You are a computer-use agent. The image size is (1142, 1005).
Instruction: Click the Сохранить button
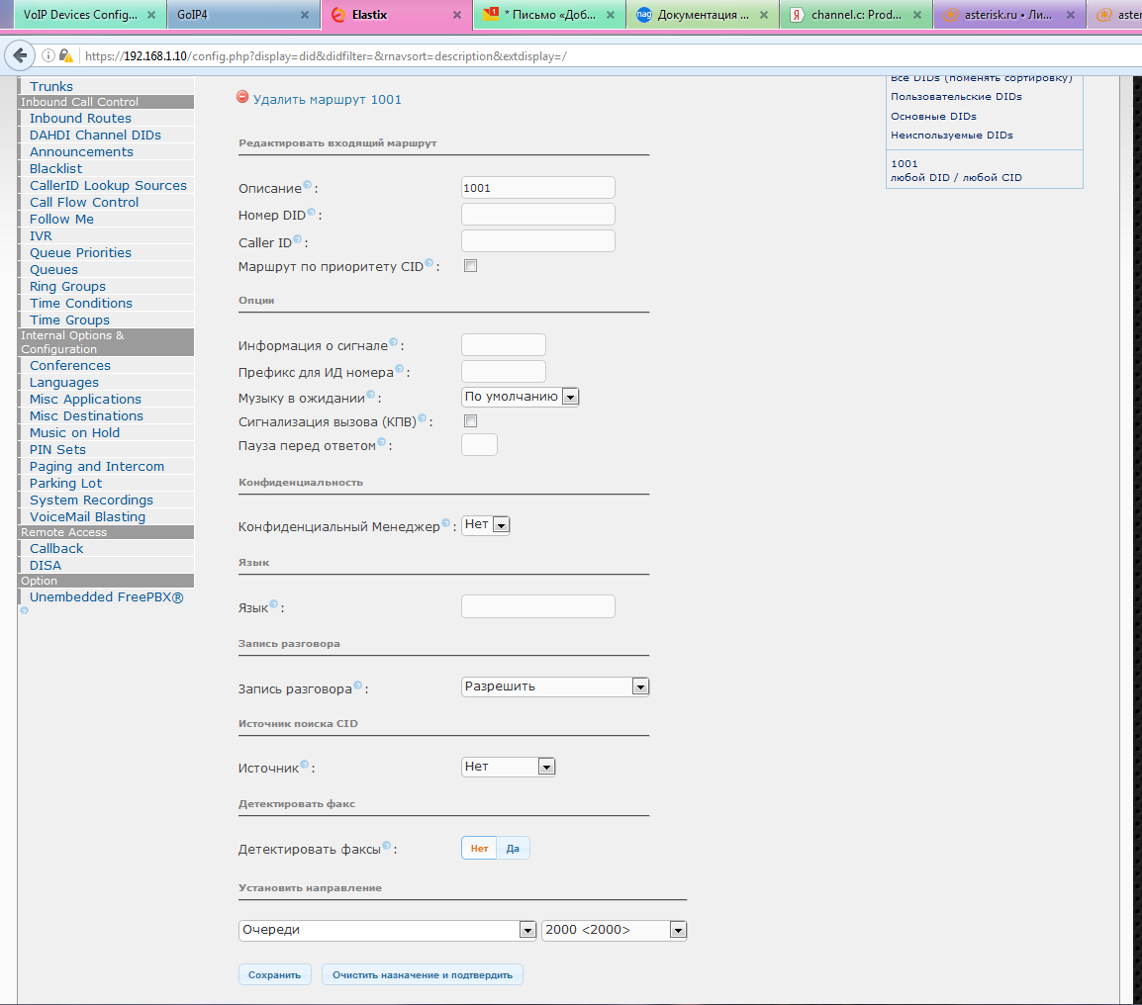pos(274,974)
